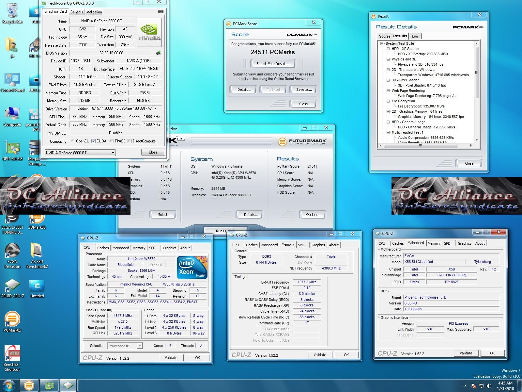Click the BIOS Version field 62.92.1F.00.08

[x=111, y=53]
